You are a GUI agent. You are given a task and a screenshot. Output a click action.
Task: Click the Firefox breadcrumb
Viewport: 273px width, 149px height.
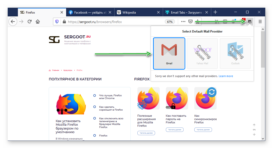pyautogui.click(x=79, y=70)
